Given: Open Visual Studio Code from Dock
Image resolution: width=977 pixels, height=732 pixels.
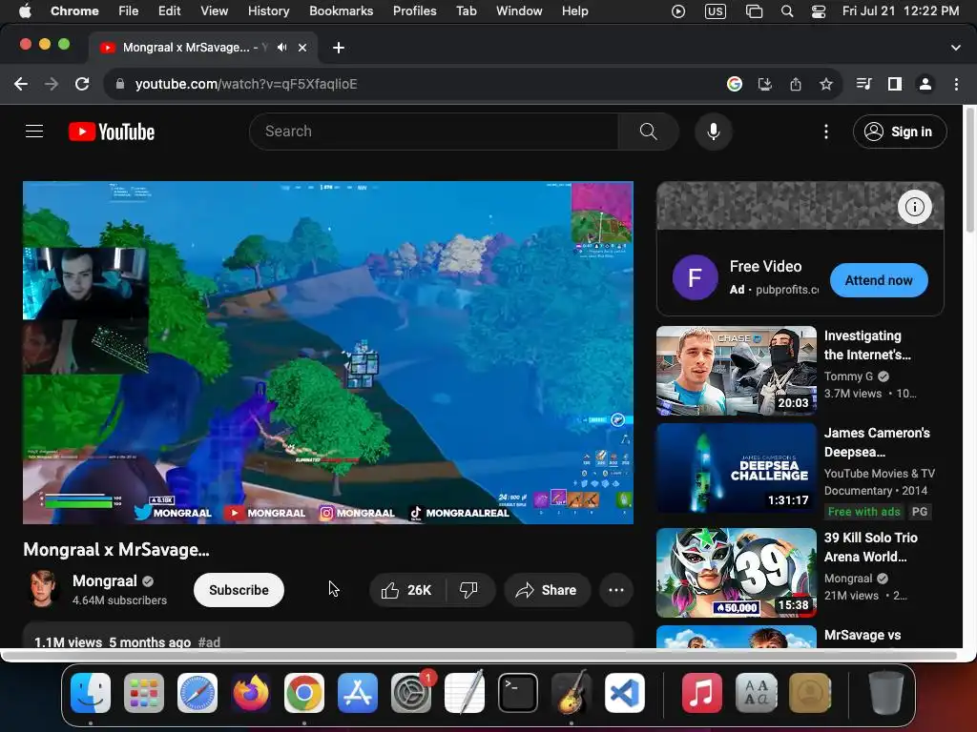Looking at the screenshot, I should click(625, 693).
